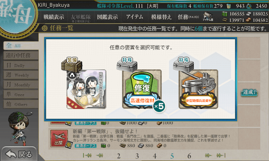
Task: Open the アイテム屋 shop icon
Action: click(x=208, y=16)
